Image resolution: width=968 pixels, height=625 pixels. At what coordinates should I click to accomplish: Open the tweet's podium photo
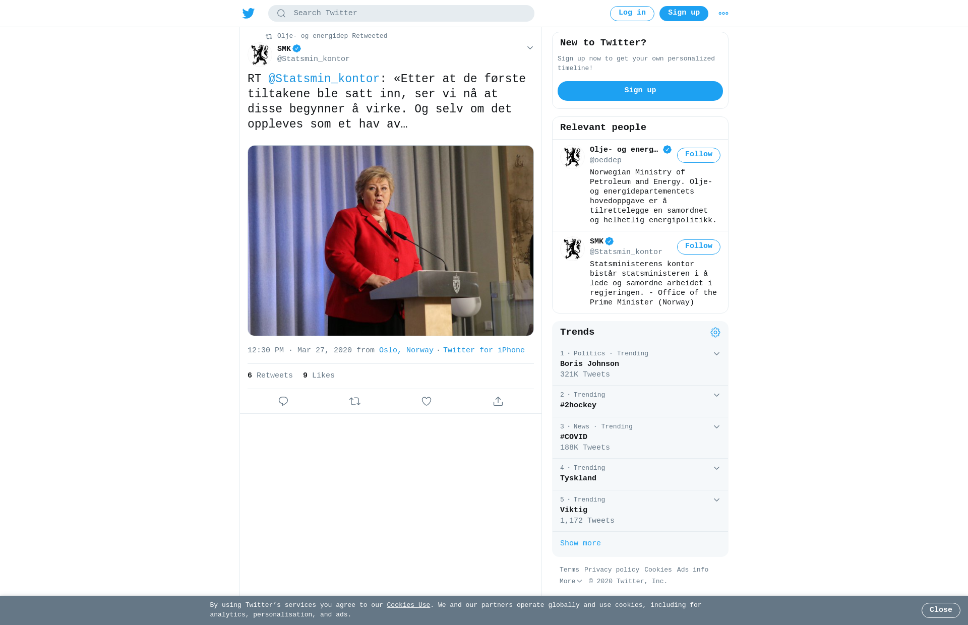[x=391, y=240]
